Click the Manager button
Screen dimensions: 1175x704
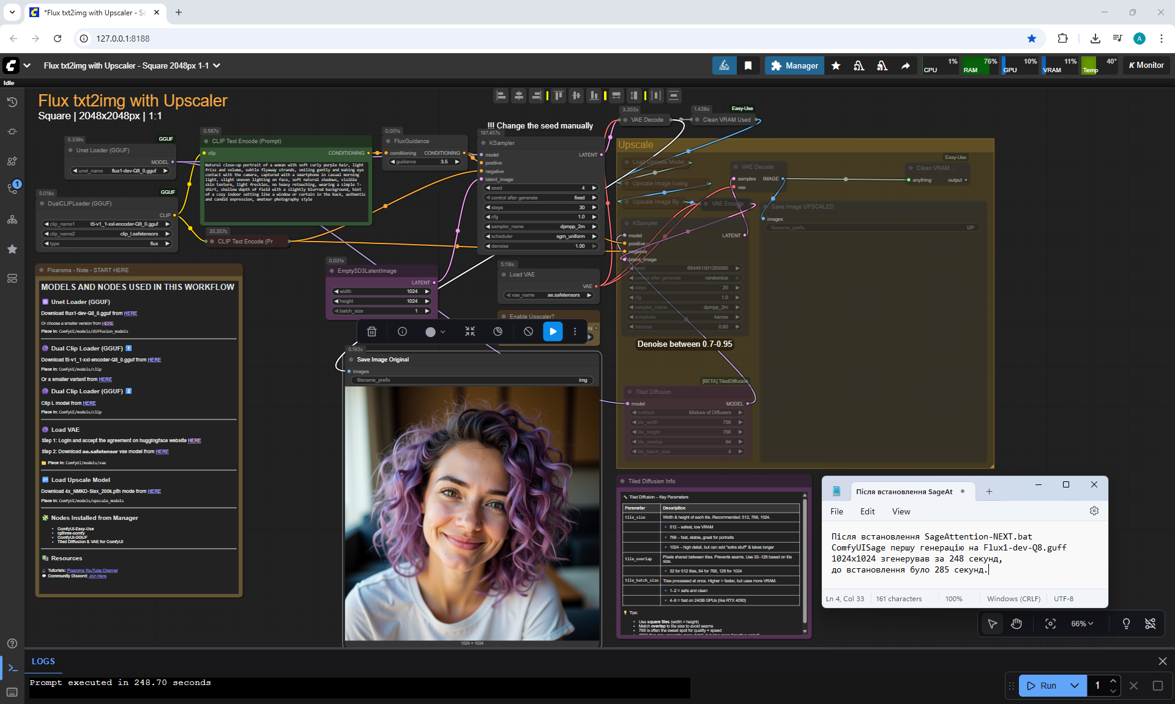[794, 65]
